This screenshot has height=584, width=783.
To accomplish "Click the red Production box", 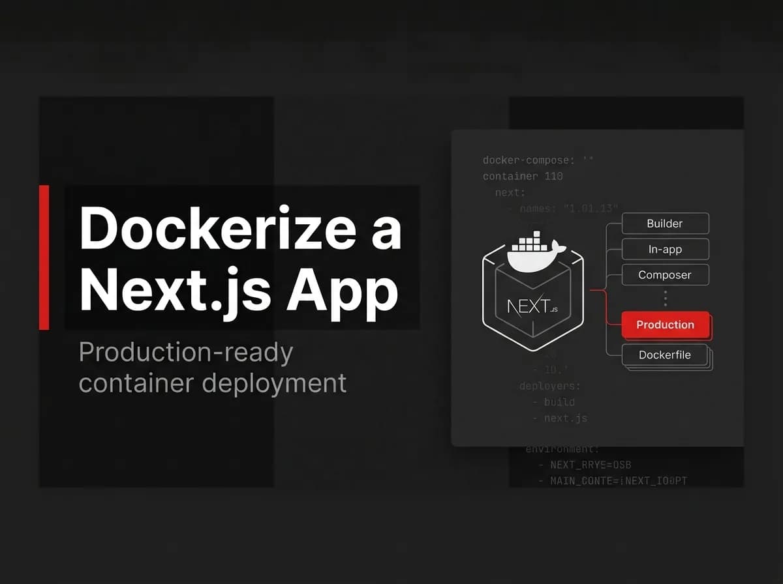I will point(665,325).
